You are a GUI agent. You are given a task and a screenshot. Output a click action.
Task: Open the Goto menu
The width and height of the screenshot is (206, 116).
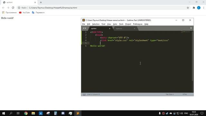pyautogui.click(x=115, y=24)
